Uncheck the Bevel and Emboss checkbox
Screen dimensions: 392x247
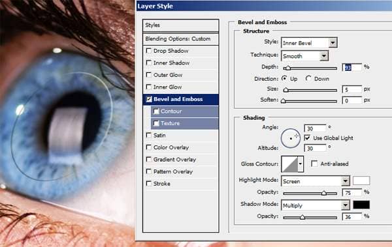pyautogui.click(x=149, y=99)
